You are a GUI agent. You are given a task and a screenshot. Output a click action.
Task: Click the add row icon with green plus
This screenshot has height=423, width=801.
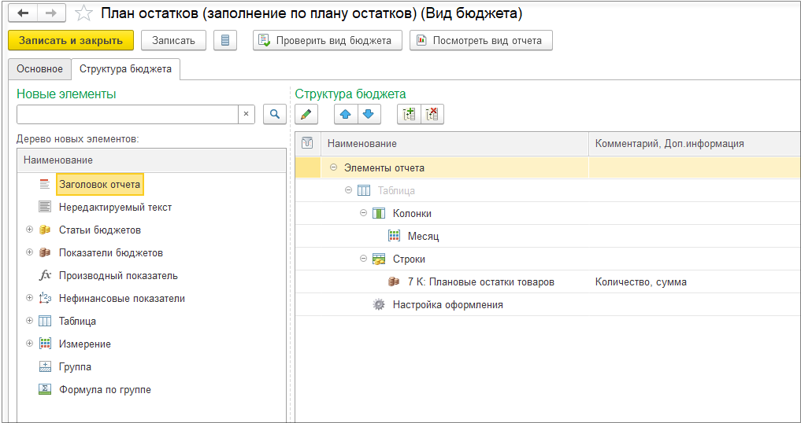[409, 115]
